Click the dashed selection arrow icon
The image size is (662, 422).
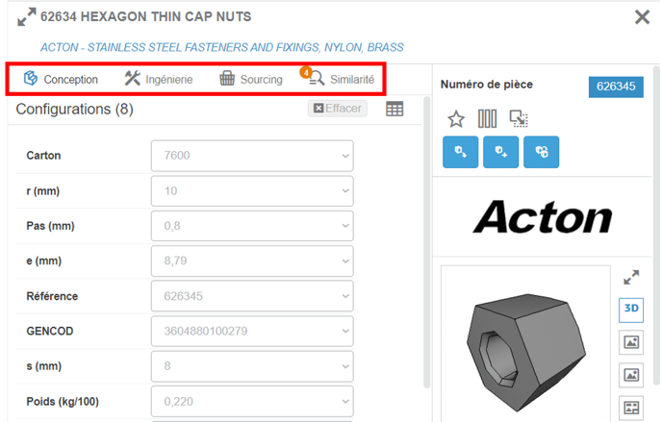coord(519,119)
